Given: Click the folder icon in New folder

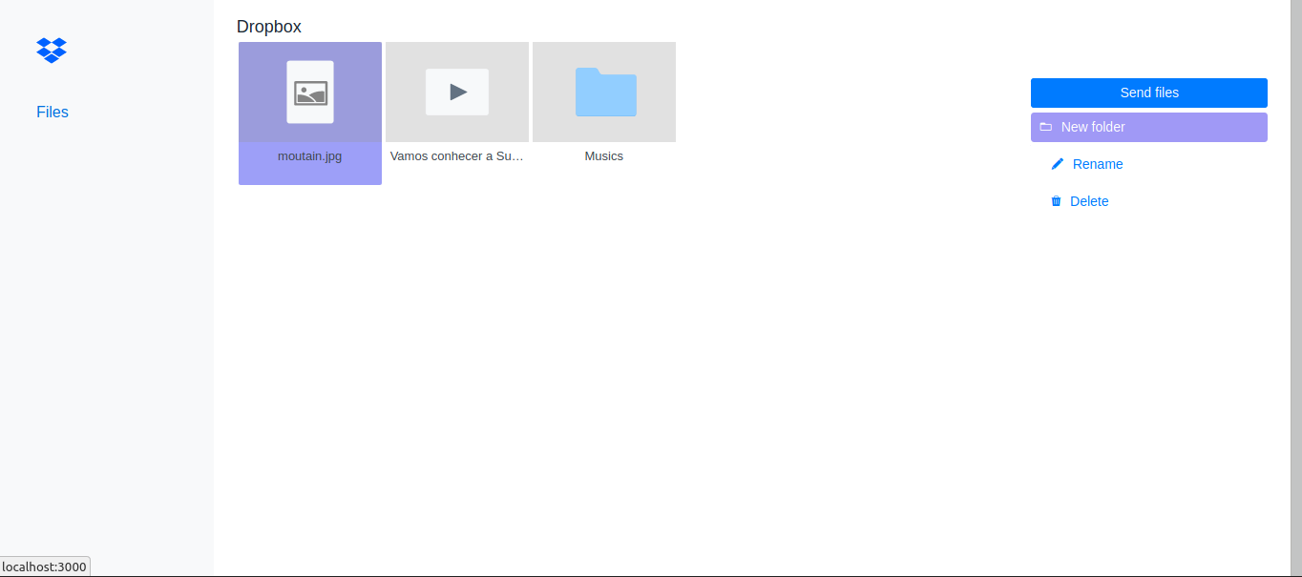Looking at the screenshot, I should 1045,127.
